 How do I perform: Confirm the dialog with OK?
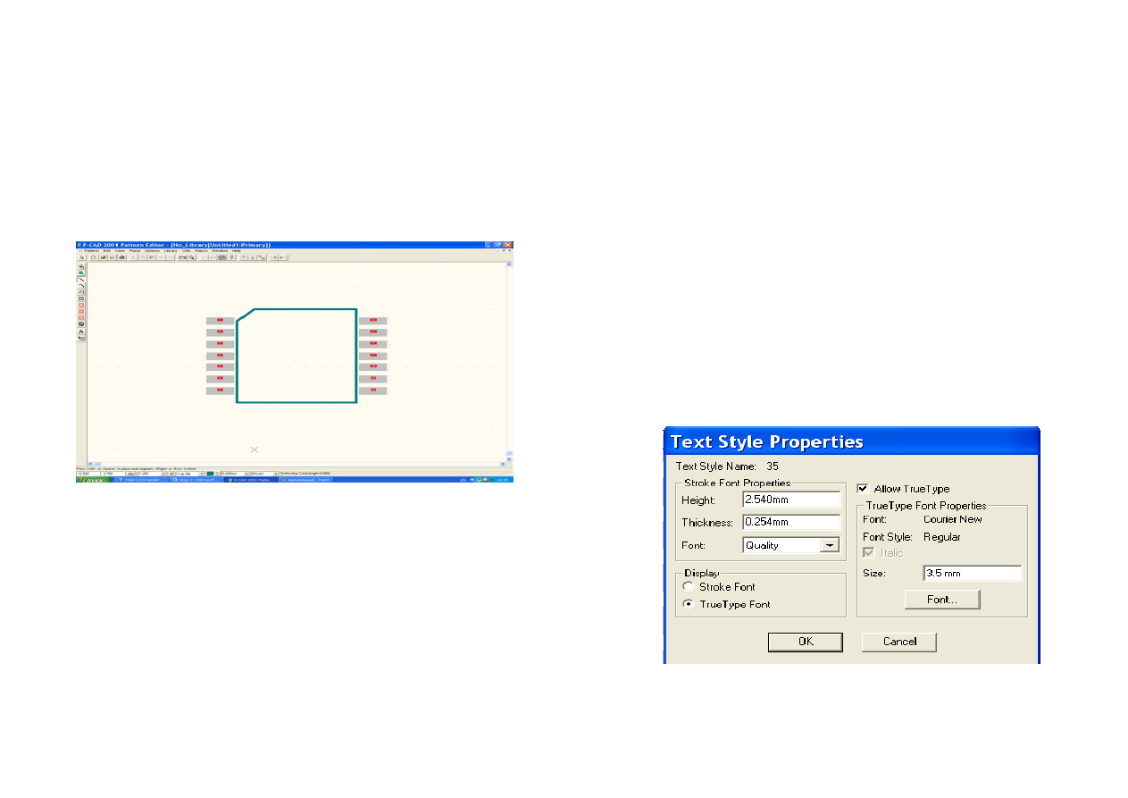tap(806, 642)
